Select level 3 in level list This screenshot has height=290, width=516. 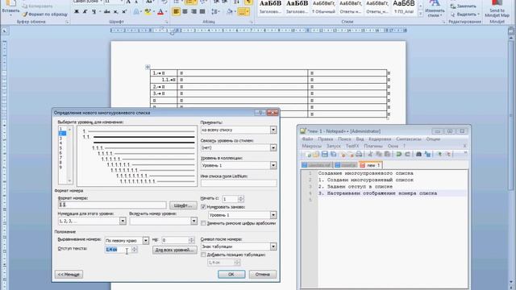(x=60, y=139)
